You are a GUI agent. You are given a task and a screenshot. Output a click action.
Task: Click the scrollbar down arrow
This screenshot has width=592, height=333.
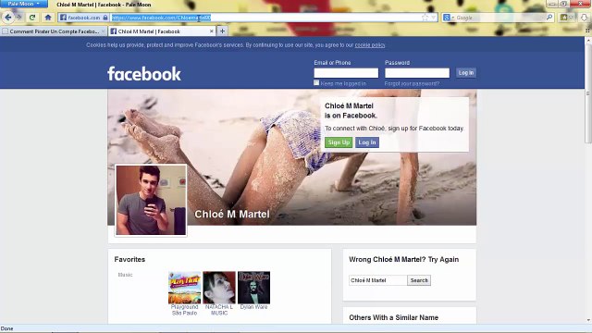pos(588,321)
